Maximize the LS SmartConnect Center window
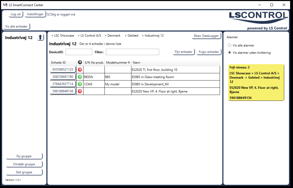293x188 pixels. pos(272,5)
